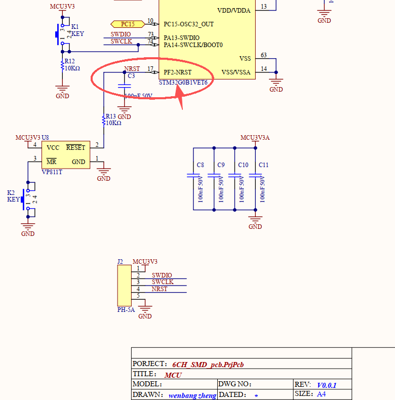Click the MR pin name on U8
The image size is (395, 400).
pyautogui.click(x=52, y=162)
